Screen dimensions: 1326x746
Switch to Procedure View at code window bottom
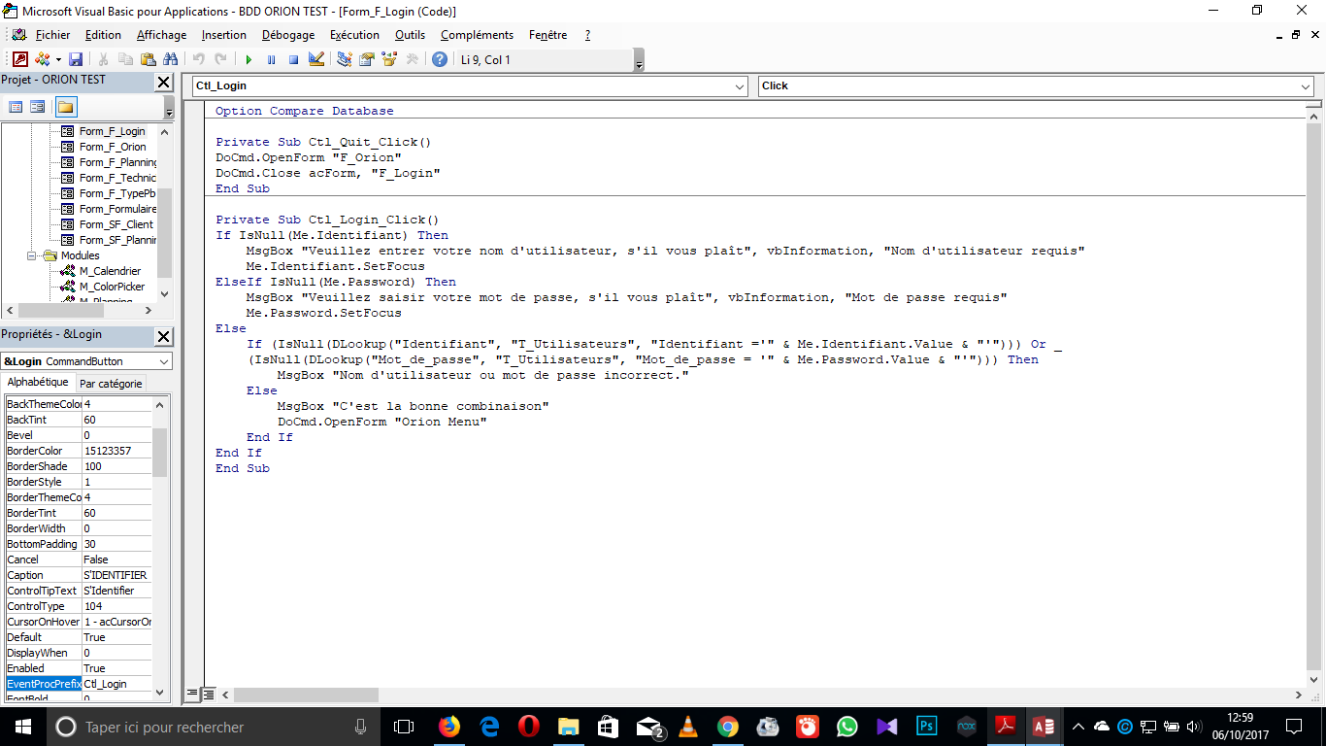pos(192,695)
